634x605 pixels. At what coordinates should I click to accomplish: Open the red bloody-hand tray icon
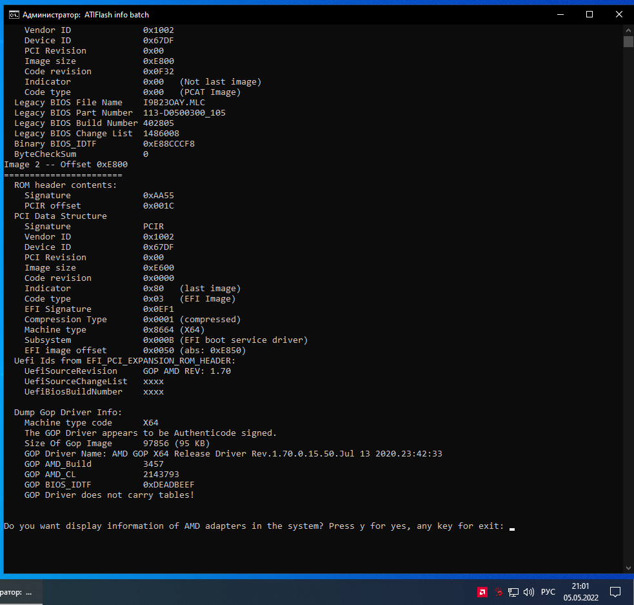click(498, 592)
